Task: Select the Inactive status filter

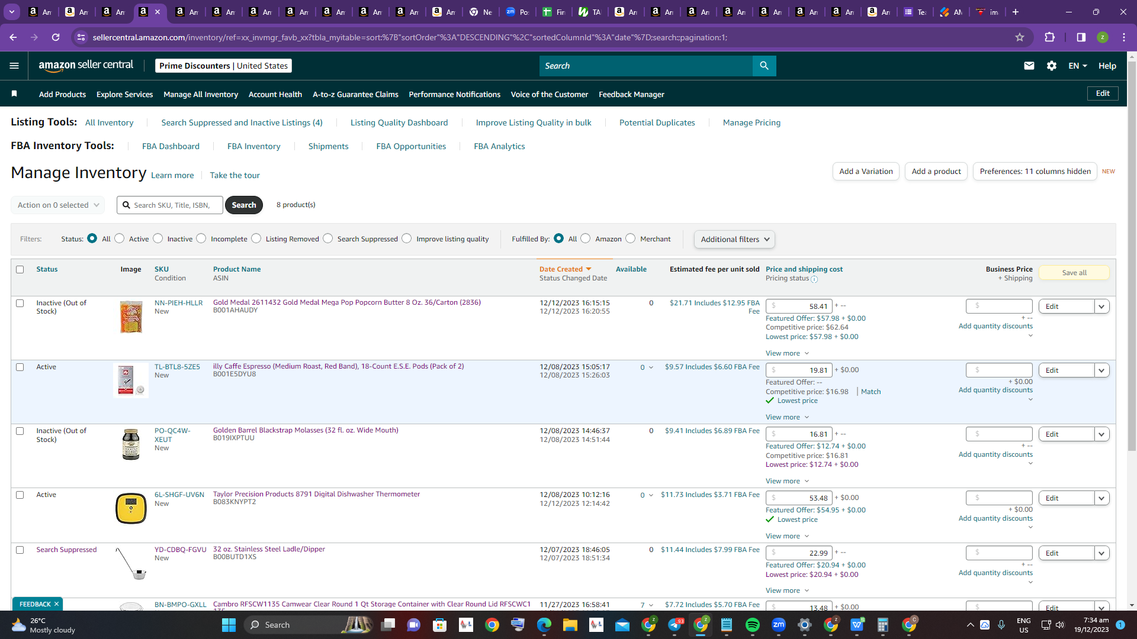Action: [x=158, y=238]
